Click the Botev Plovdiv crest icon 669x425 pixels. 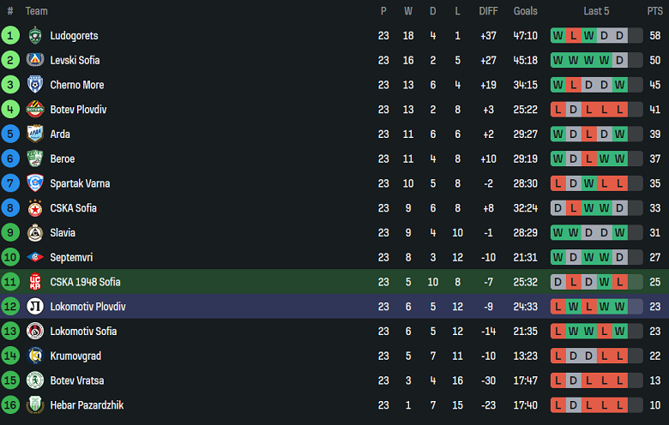point(35,110)
